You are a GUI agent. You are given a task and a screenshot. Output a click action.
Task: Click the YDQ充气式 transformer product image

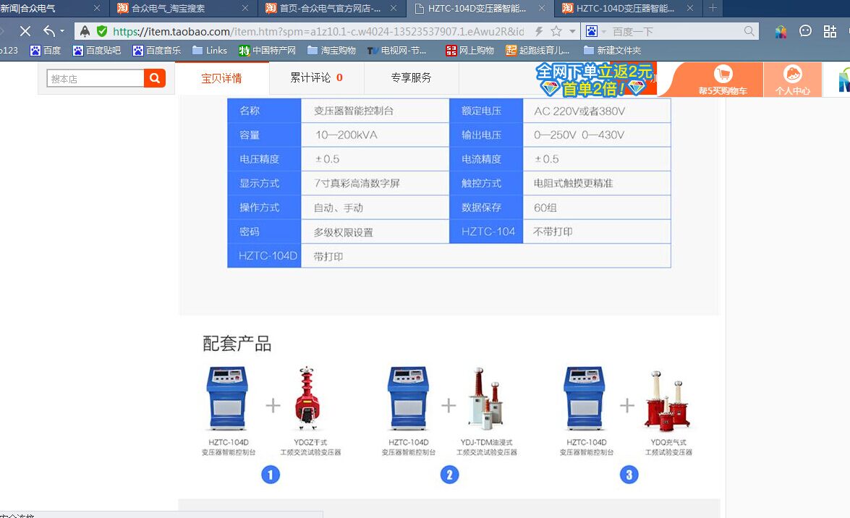point(668,400)
